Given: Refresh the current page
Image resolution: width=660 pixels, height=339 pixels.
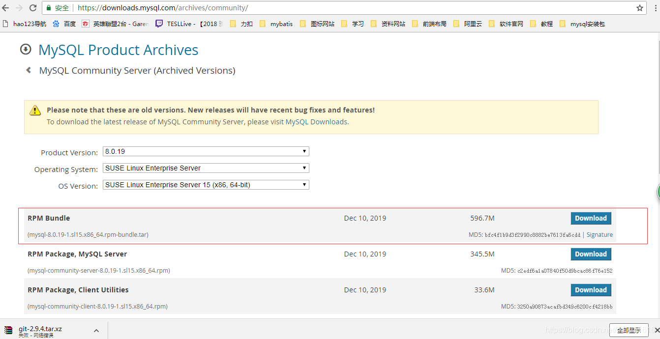Looking at the screenshot, I should click(x=33, y=7).
